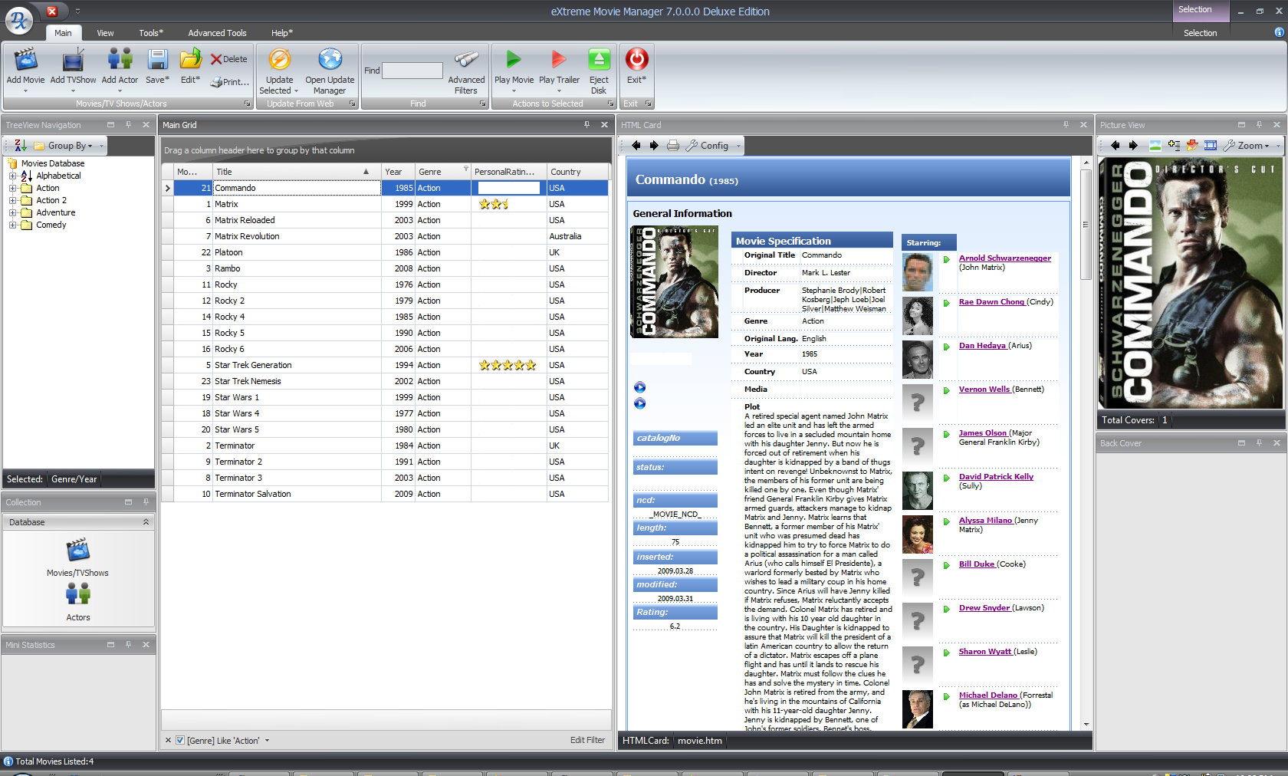Open the Rae Dawn Chong link
This screenshot has width=1288, height=776.
tap(991, 302)
